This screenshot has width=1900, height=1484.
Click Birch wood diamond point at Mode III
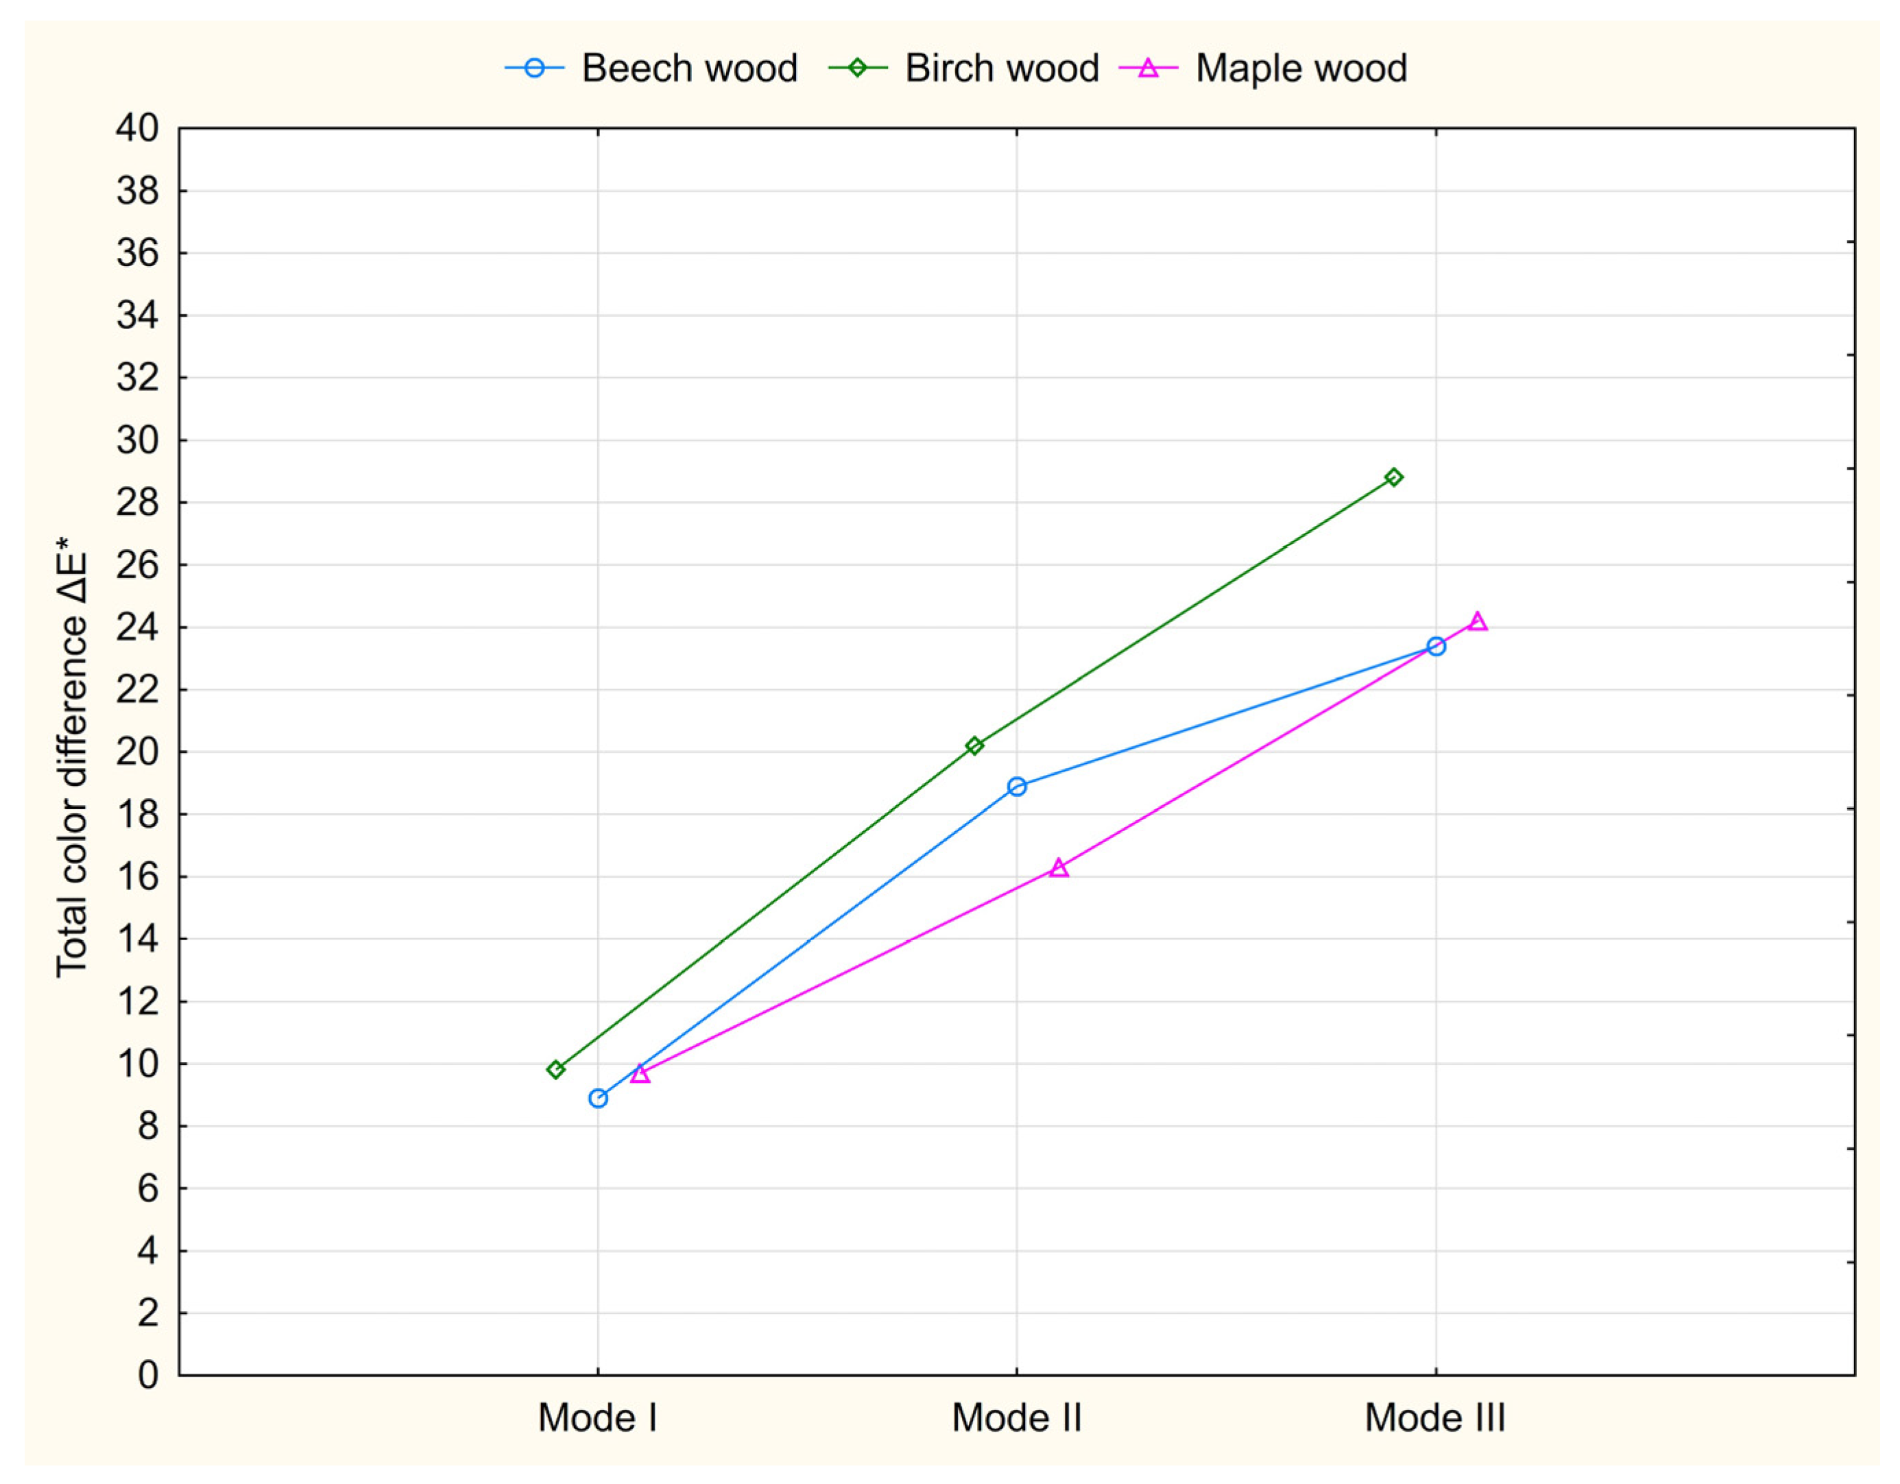(1394, 477)
